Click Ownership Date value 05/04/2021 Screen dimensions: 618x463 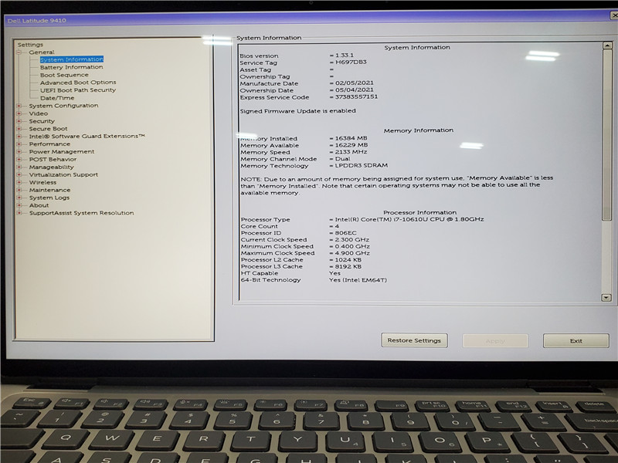[355, 90]
